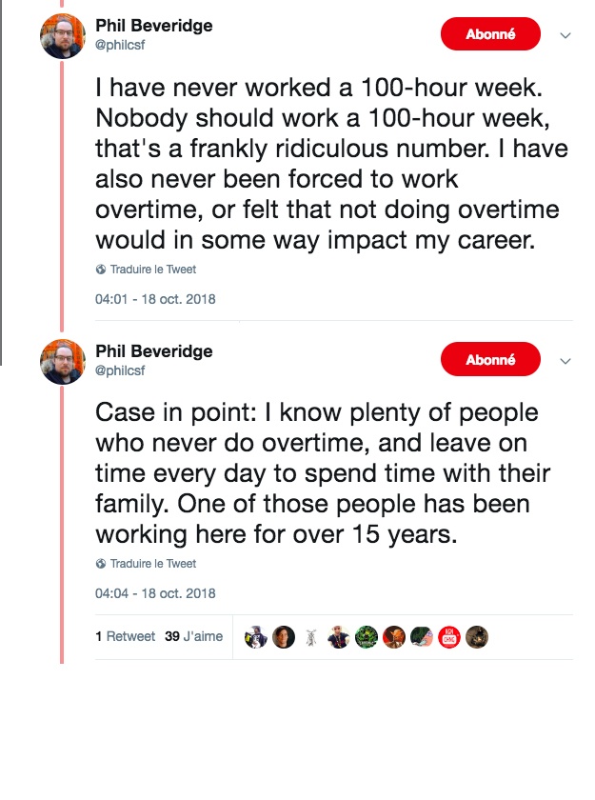
Task: View the 39 J'aime likes list
Action: pyautogui.click(x=193, y=637)
